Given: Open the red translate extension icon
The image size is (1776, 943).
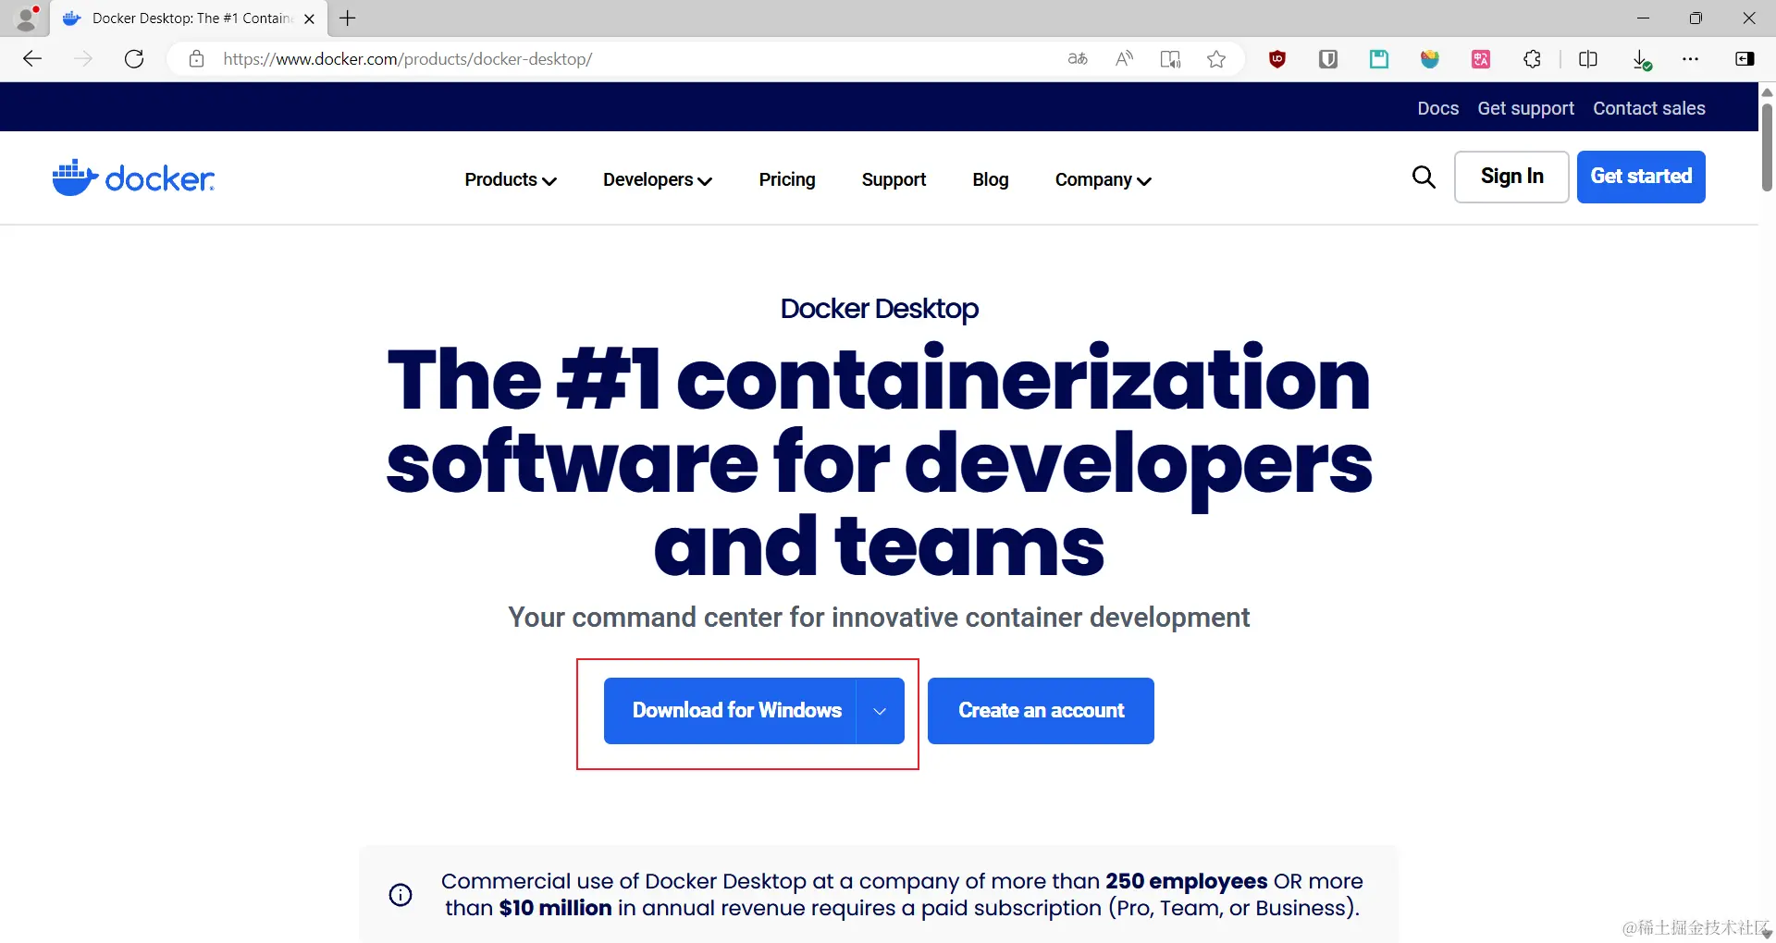Looking at the screenshot, I should click(1481, 59).
